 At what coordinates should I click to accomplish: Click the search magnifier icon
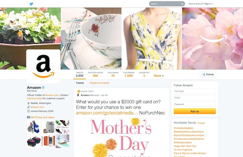point(182,4)
